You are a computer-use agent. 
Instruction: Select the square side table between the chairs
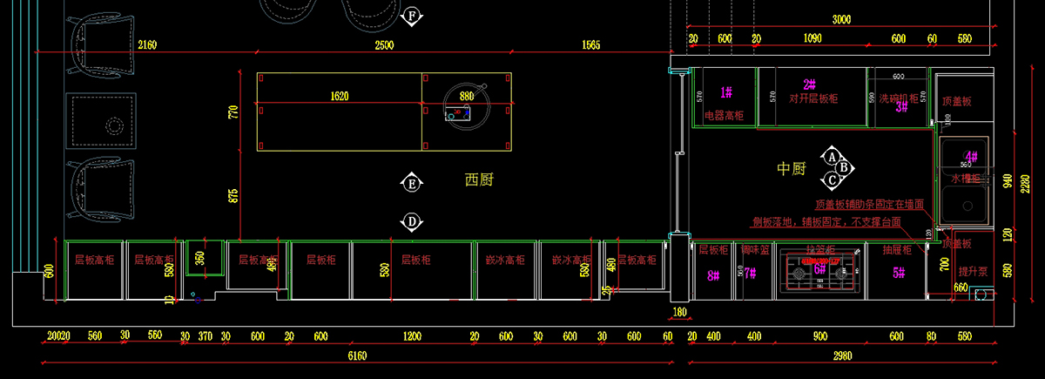click(101, 123)
